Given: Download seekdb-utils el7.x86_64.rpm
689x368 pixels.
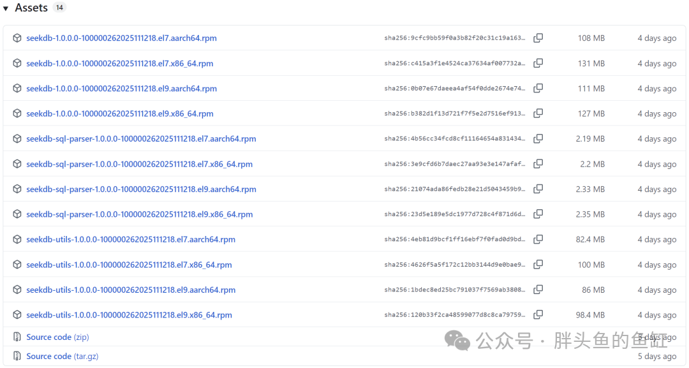Looking at the screenshot, I should tap(129, 265).
